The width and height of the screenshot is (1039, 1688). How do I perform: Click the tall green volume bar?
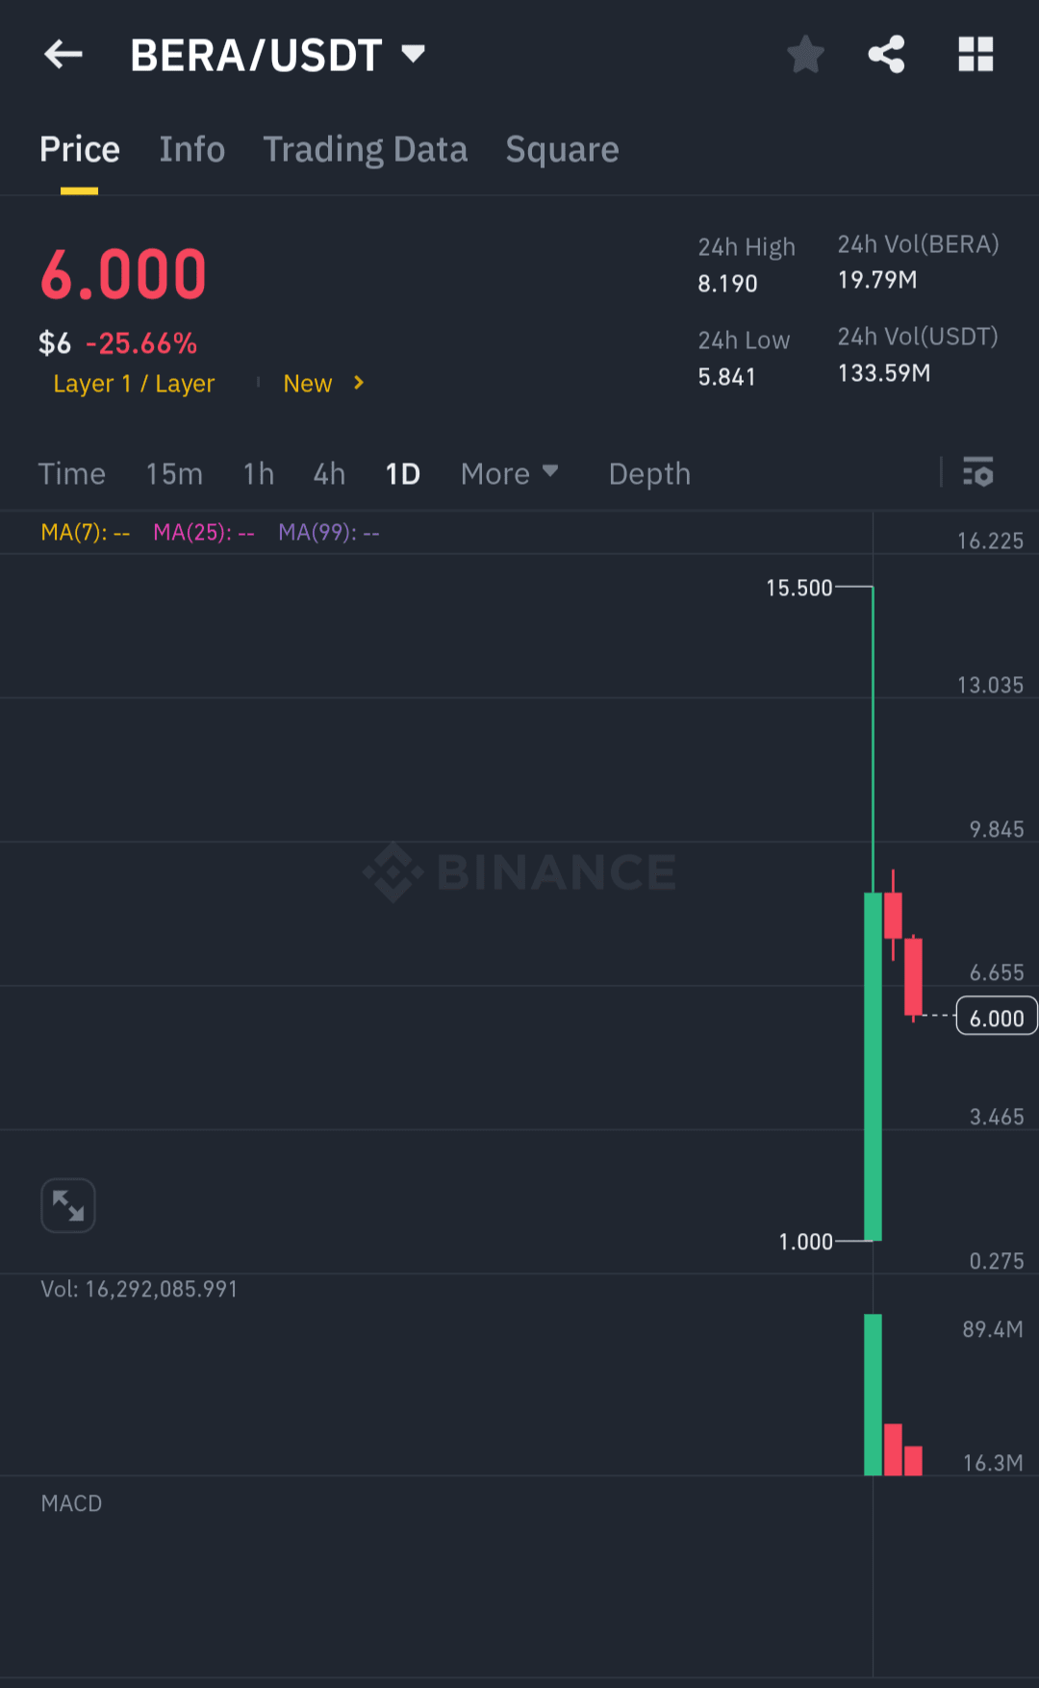click(874, 1395)
